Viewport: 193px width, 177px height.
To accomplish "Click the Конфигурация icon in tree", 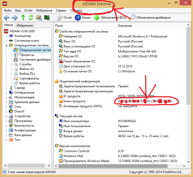I will 11,130.
